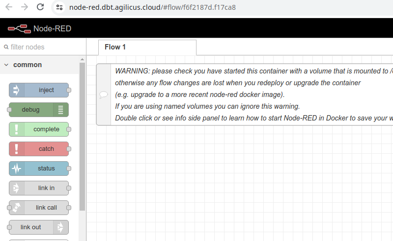Click the link call node input port
Screen dimensions: 393x241
9,208
